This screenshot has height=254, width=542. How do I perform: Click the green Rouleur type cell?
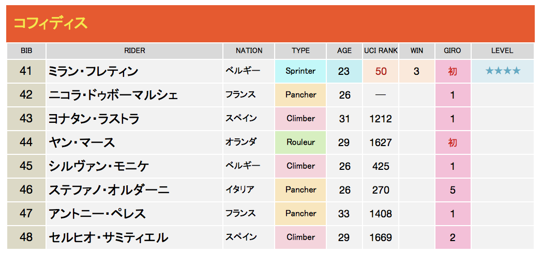(x=300, y=142)
